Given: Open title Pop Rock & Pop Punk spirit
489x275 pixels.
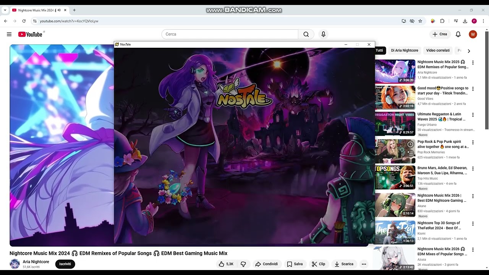Looking at the screenshot, I should pyautogui.click(x=443, y=144).
